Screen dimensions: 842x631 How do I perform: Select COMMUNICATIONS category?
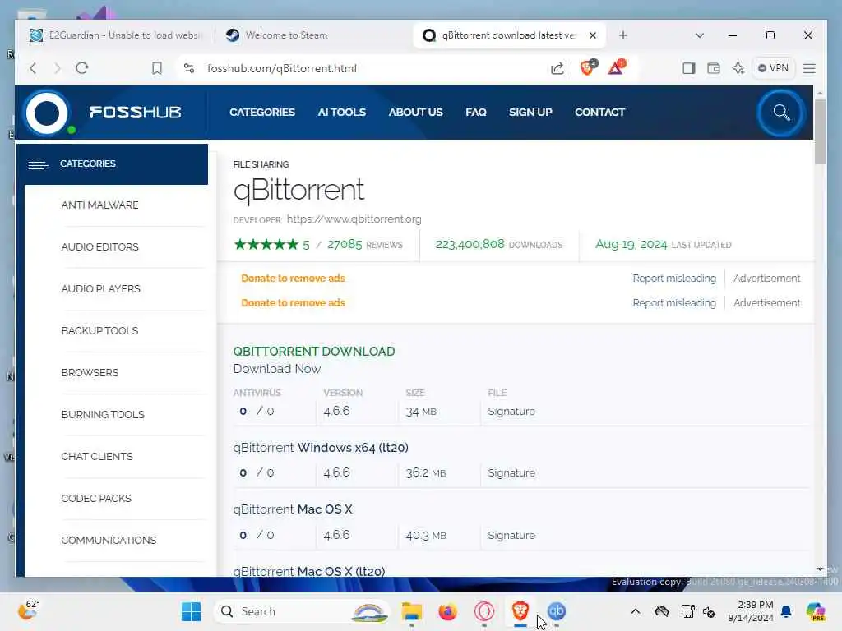tap(109, 540)
